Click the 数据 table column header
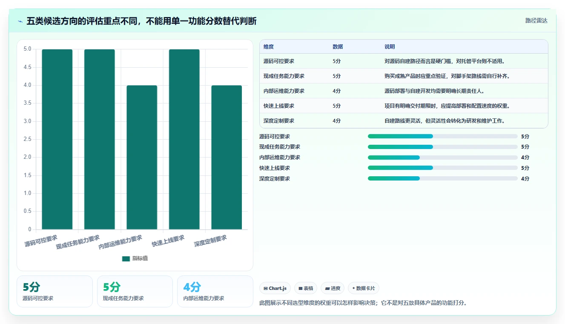The image size is (565, 324). click(x=338, y=46)
